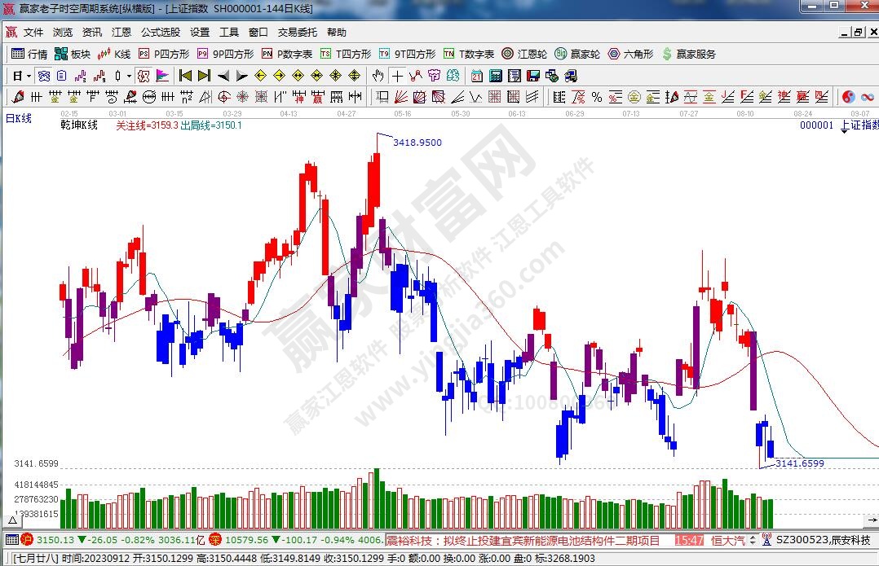Click the 日K线 label above the chart

point(19,119)
